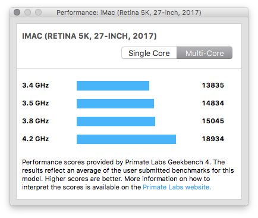Click the 18934 score value
258x218 pixels.
(x=213, y=139)
